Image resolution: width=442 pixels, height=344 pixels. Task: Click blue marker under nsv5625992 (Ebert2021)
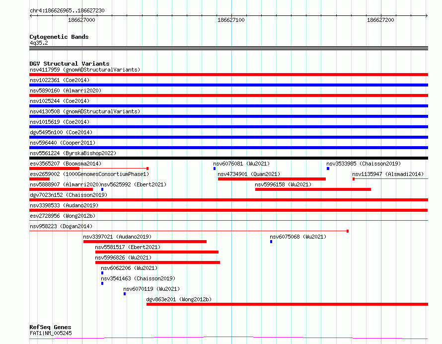coord(102,189)
